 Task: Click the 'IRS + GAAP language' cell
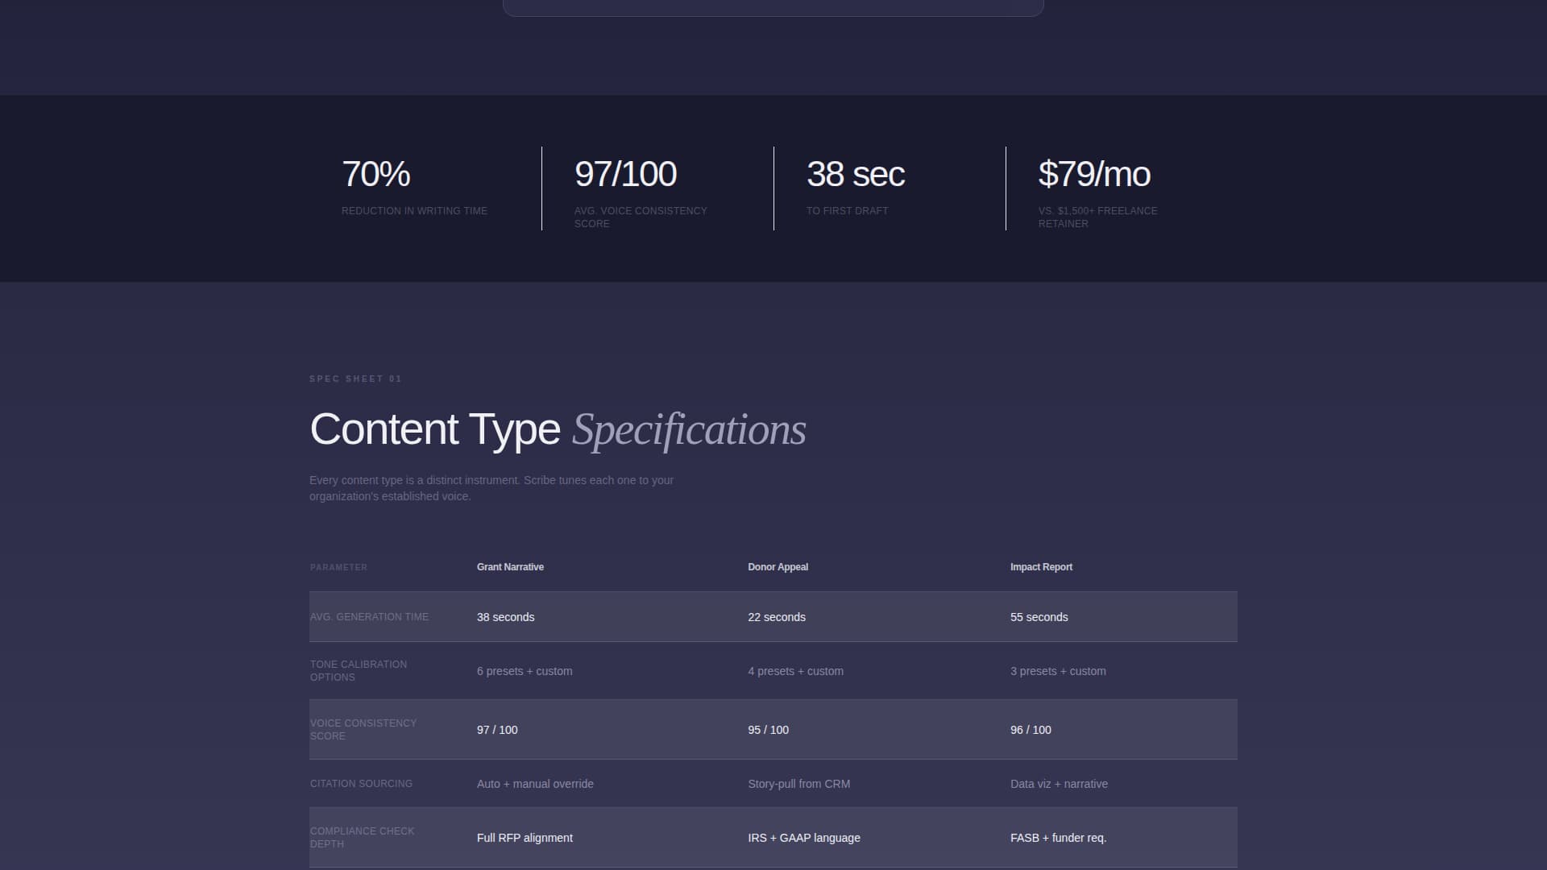pos(804,838)
